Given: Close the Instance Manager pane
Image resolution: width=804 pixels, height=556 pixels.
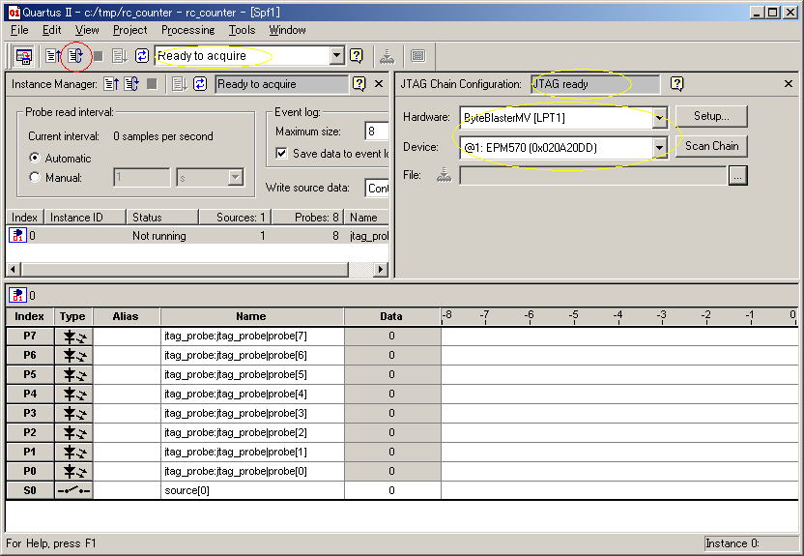Looking at the screenshot, I should pyautogui.click(x=379, y=83).
